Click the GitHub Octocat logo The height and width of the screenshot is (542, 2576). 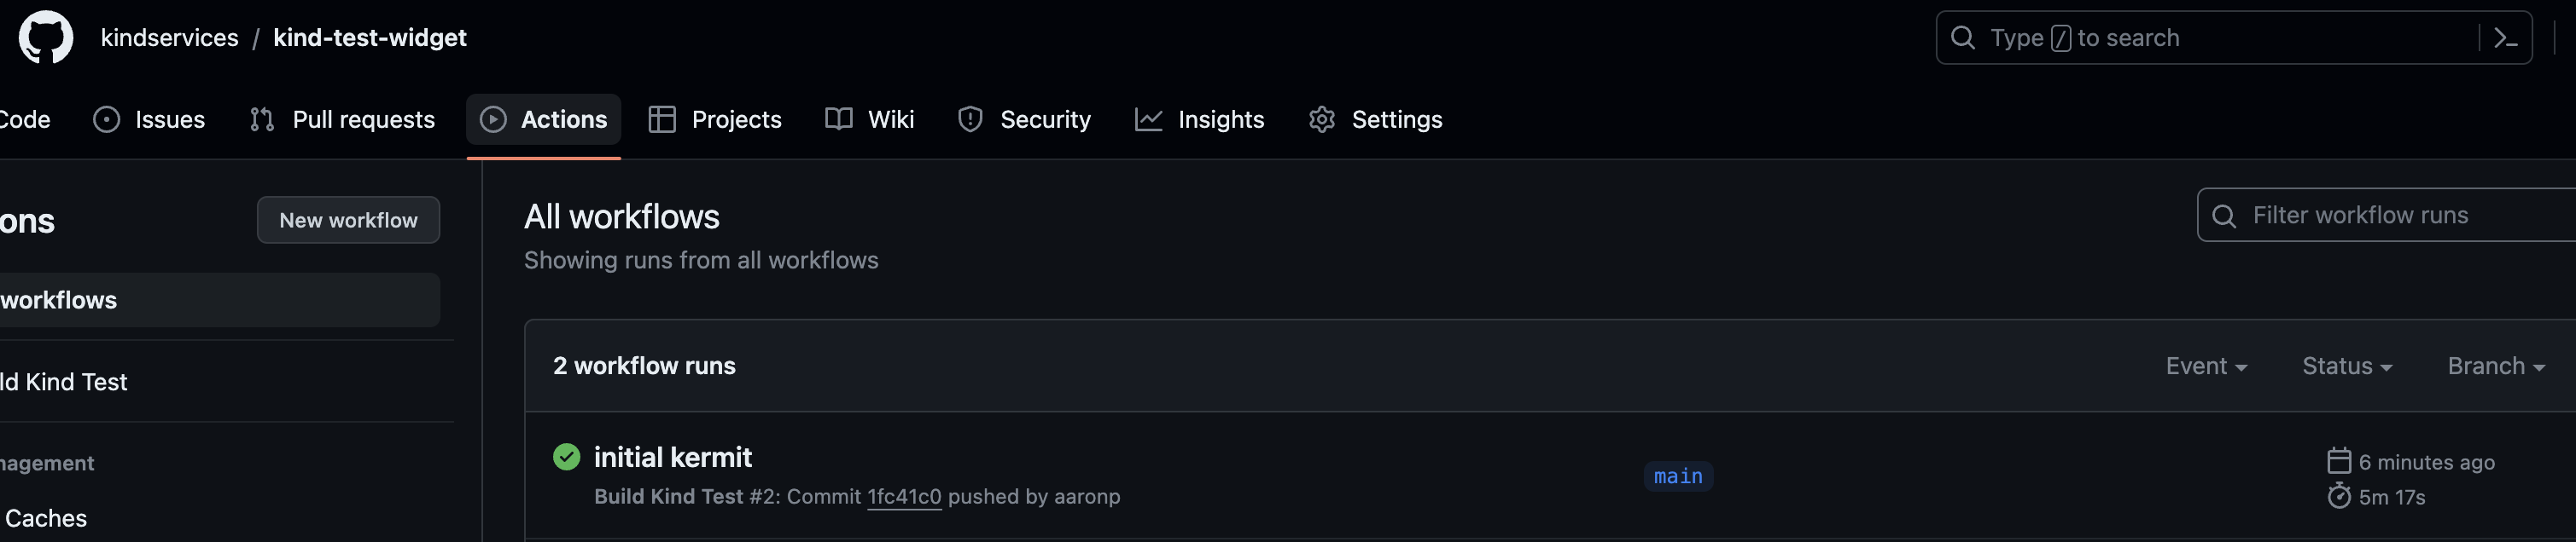pyautogui.click(x=46, y=38)
